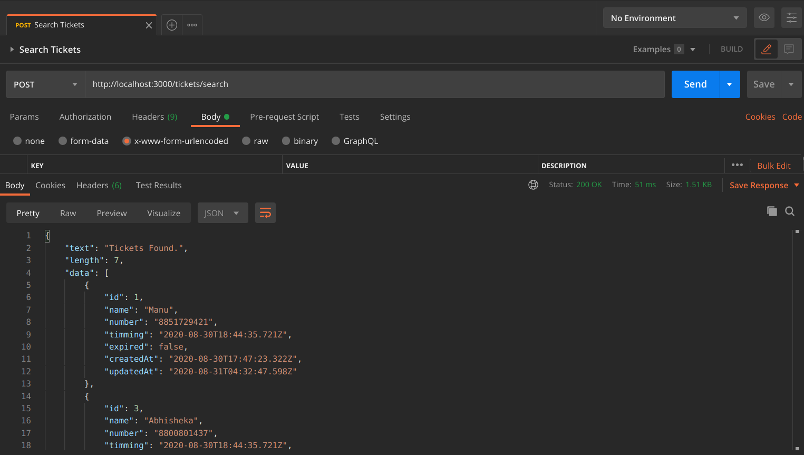Copy response with the copy icon

(772, 211)
